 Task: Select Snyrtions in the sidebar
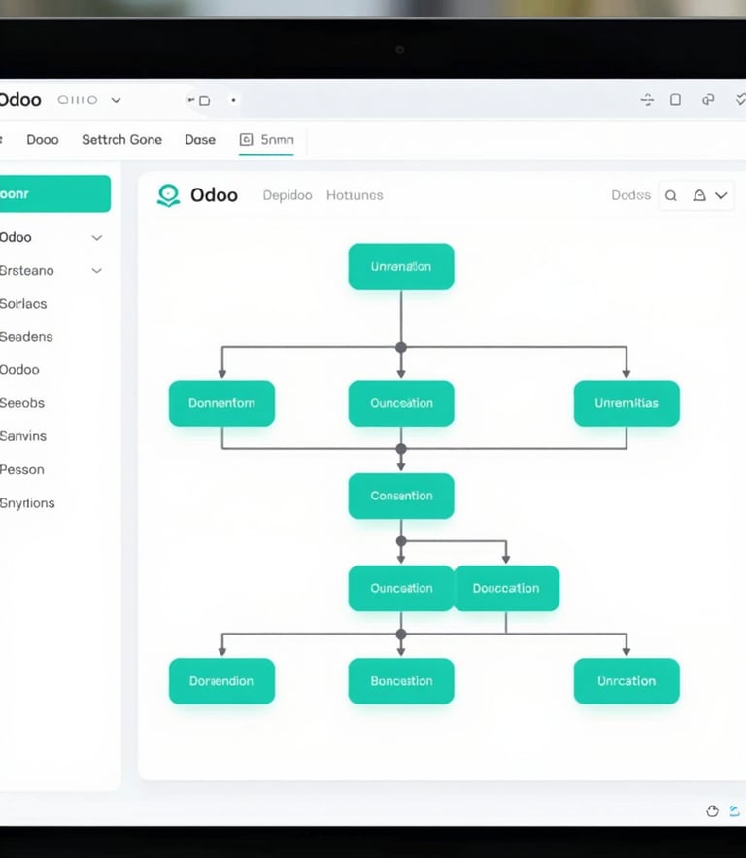point(27,503)
